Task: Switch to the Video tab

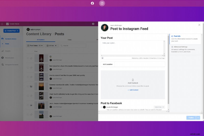Action: point(70,40)
